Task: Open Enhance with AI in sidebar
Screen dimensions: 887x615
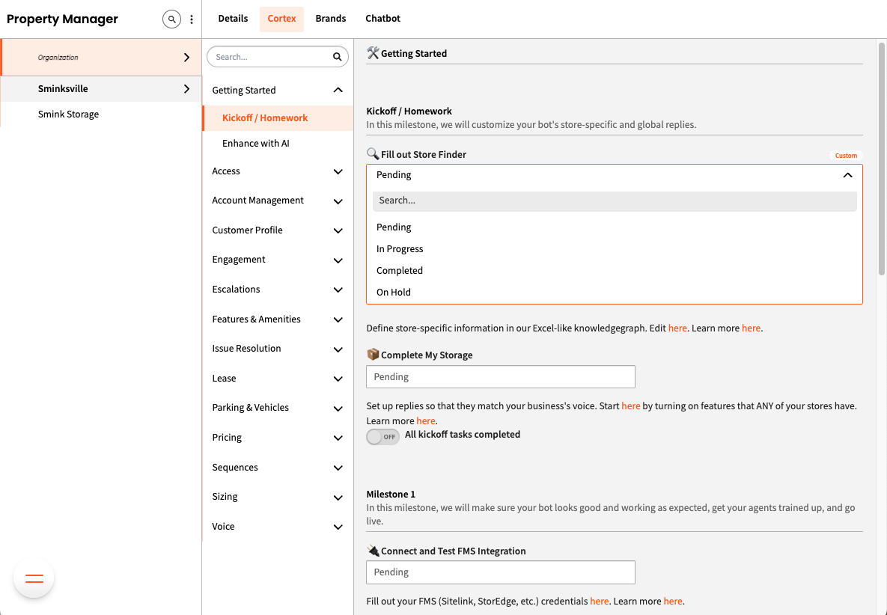Action: 256,144
